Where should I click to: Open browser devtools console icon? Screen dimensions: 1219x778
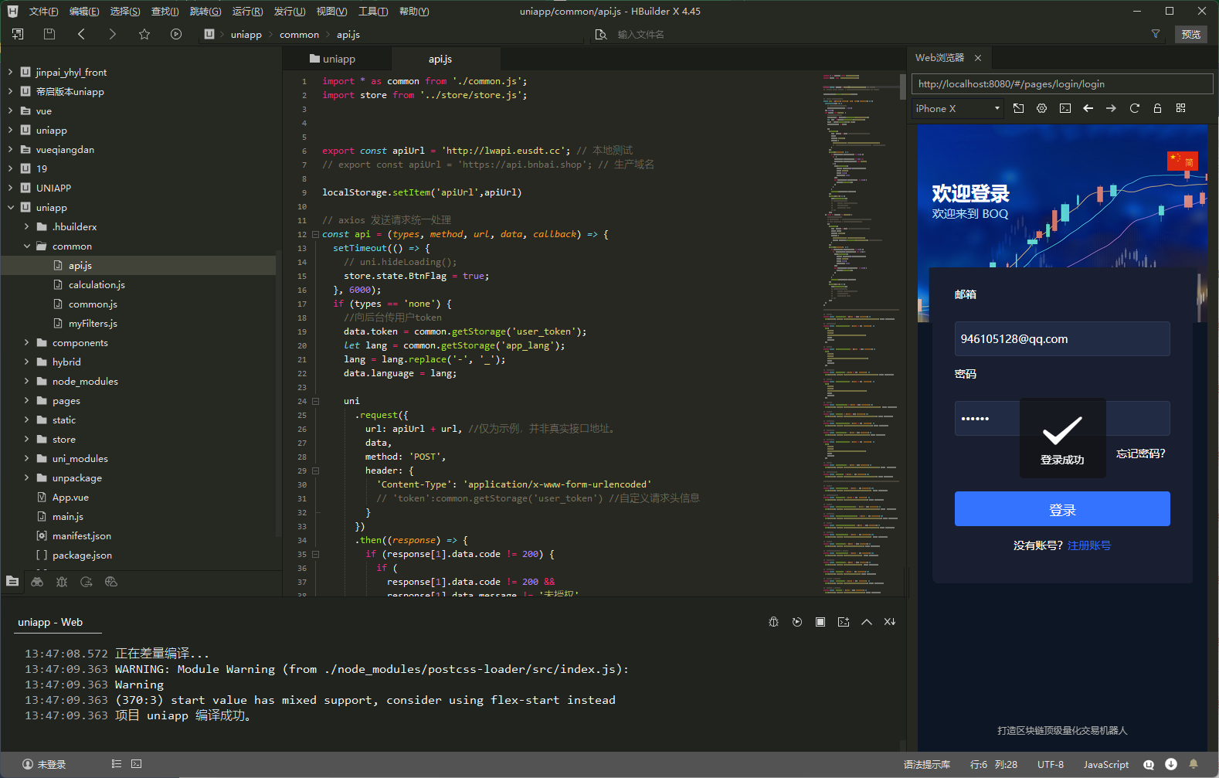click(x=1065, y=108)
